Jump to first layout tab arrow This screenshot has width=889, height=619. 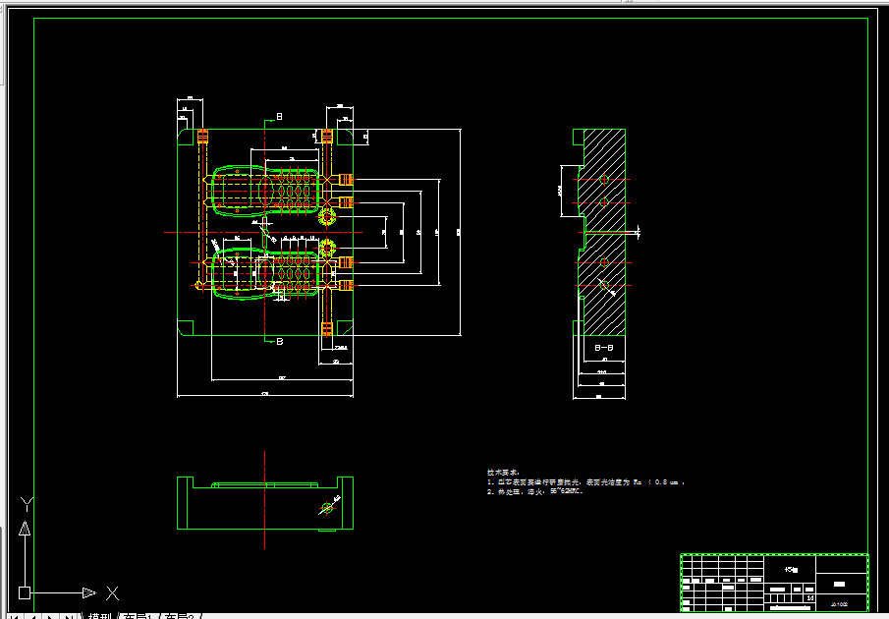tap(16, 616)
